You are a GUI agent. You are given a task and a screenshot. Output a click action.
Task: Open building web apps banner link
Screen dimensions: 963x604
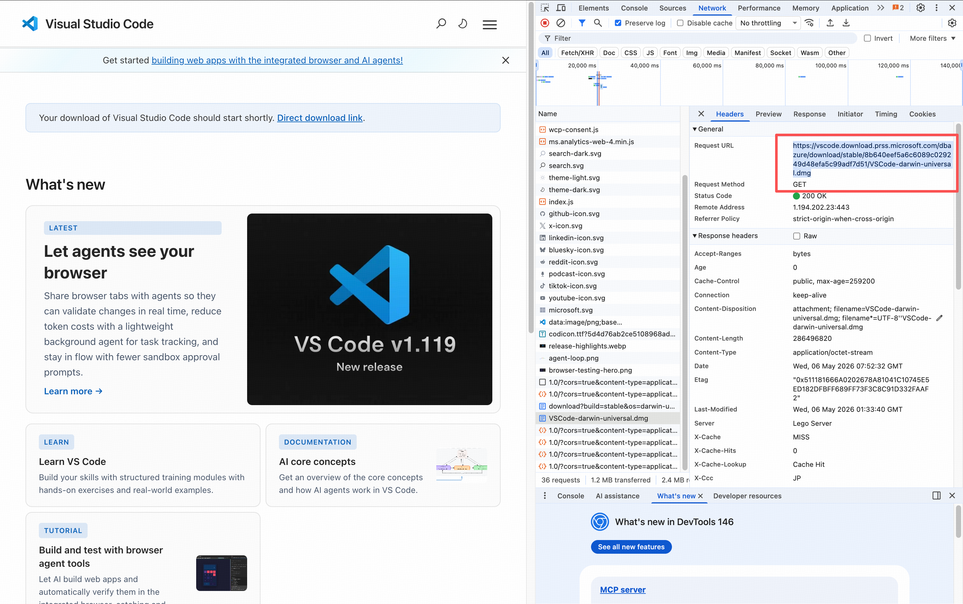[x=277, y=60]
